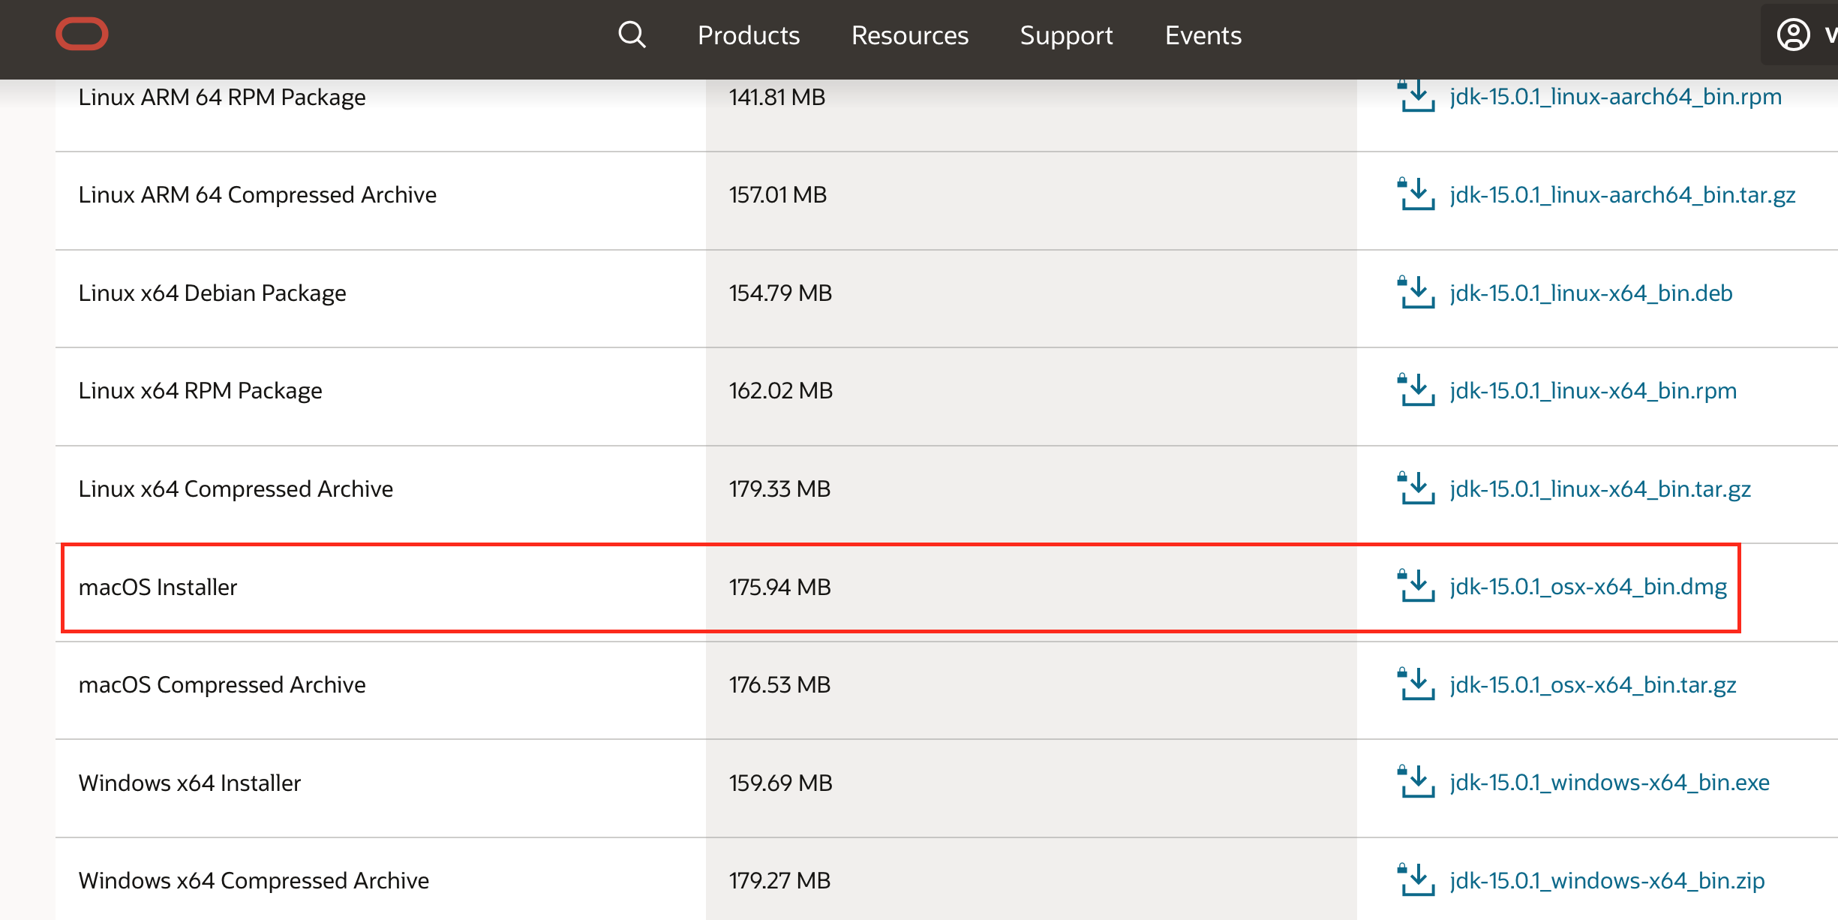This screenshot has height=920, width=1838.
Task: Click the 162.02 MB file size
Action: click(781, 391)
